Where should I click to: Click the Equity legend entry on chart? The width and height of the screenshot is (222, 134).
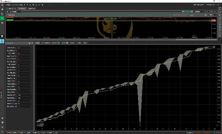(40, 125)
